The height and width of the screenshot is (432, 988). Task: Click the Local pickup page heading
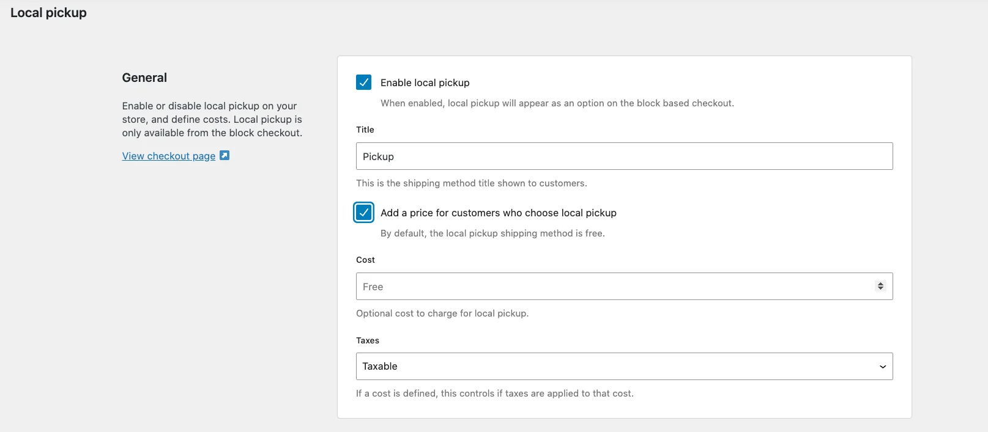pyautogui.click(x=48, y=13)
